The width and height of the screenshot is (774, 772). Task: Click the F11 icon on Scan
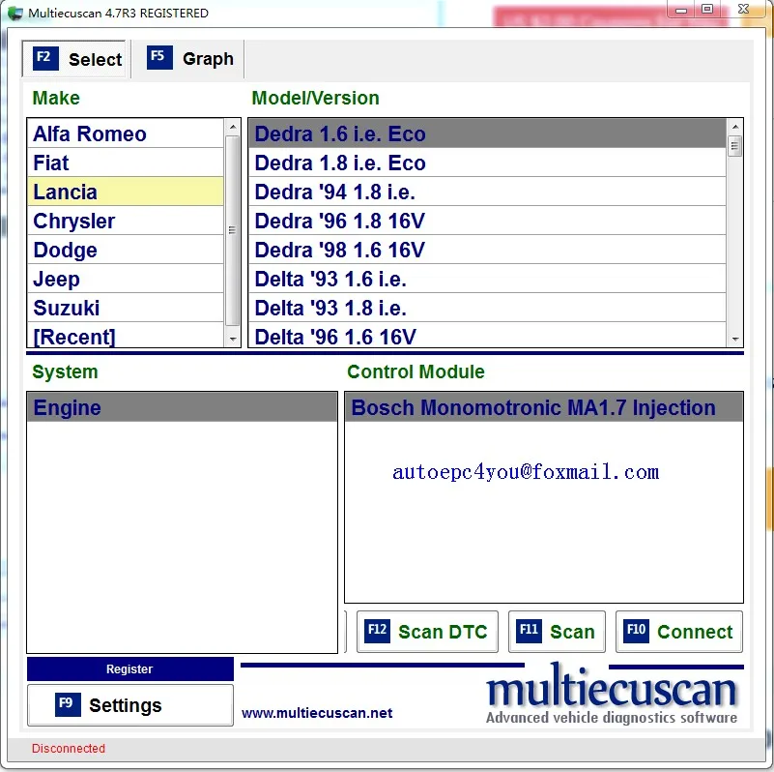pos(529,631)
